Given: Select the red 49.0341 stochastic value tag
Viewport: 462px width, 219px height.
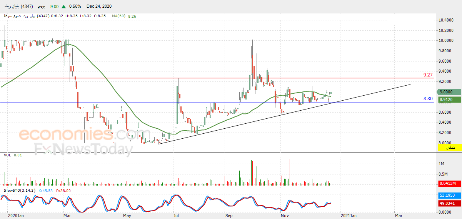Looking at the screenshot, I should [x=450, y=202].
